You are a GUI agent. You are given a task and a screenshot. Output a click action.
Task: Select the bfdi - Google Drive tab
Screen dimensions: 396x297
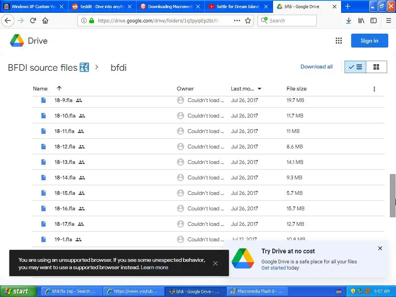click(307, 6)
